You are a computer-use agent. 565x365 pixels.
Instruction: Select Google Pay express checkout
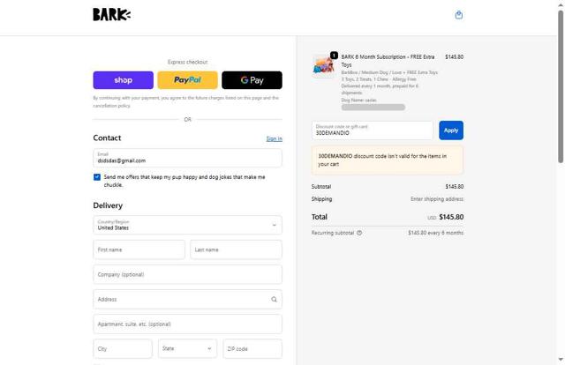(252, 80)
